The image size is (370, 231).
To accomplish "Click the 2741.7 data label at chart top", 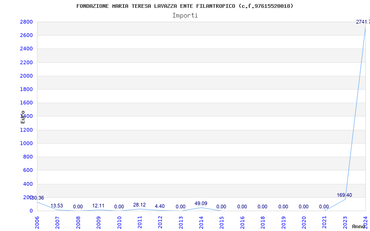I will pyautogui.click(x=363, y=22).
